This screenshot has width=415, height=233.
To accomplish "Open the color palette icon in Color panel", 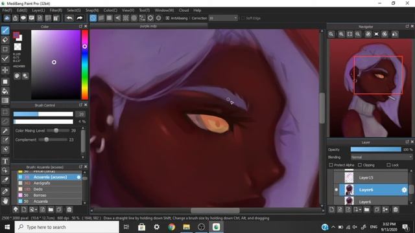I will 17,76.
